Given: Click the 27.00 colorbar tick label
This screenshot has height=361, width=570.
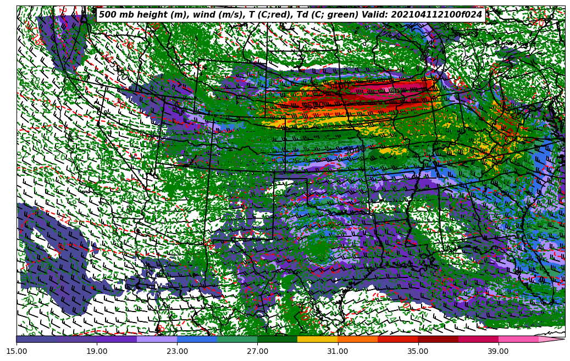Looking at the screenshot, I should (x=257, y=351).
